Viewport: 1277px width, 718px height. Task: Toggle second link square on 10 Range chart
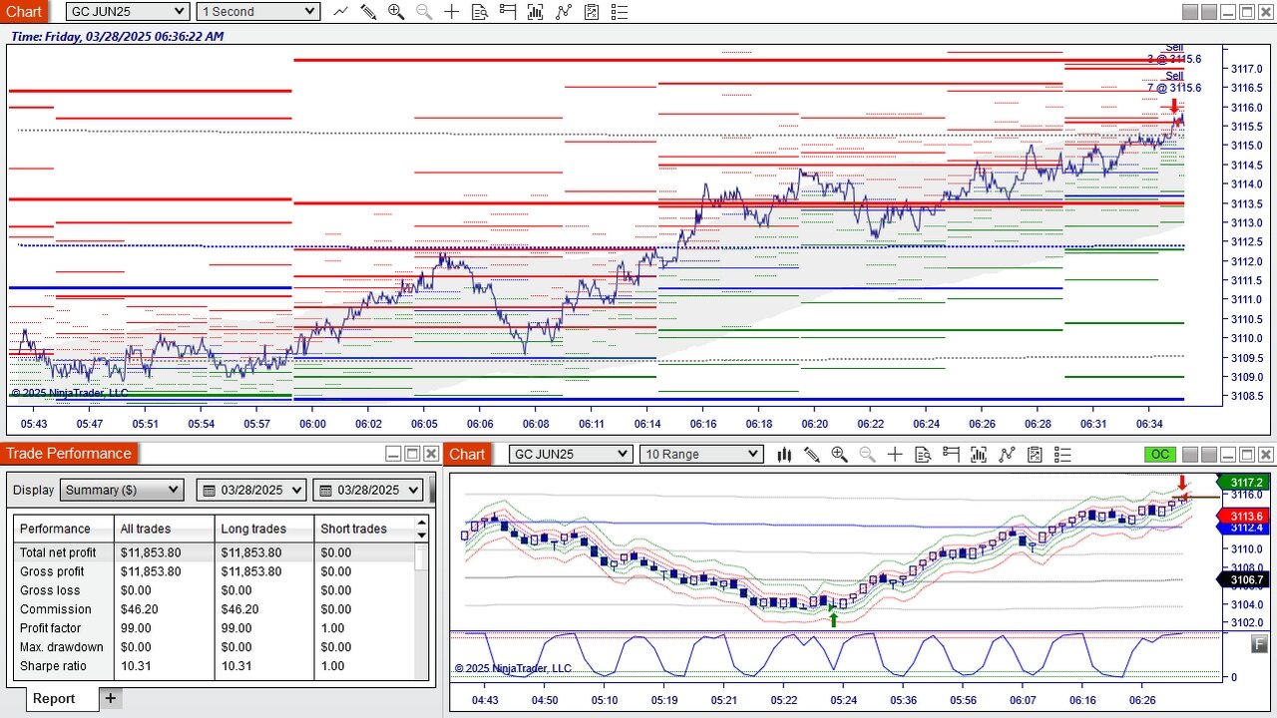click(1208, 455)
